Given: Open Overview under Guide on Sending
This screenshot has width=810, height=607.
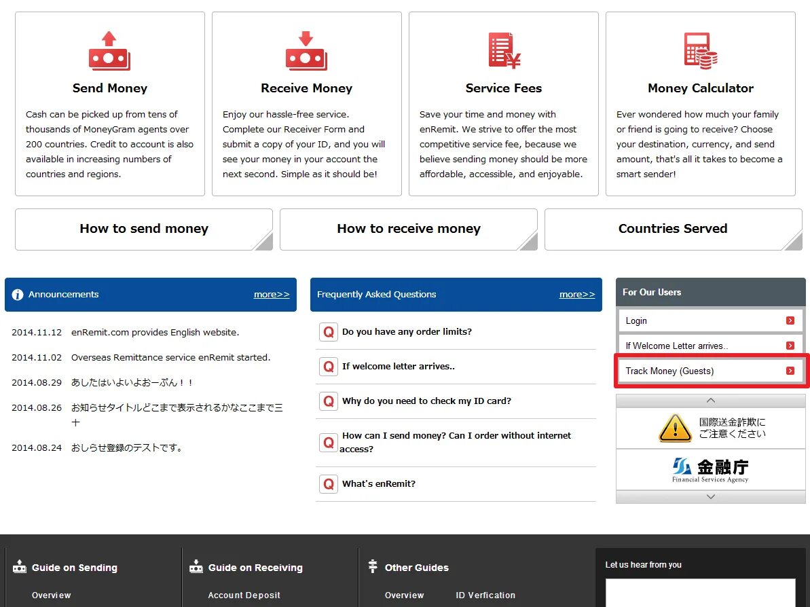Looking at the screenshot, I should (x=51, y=595).
